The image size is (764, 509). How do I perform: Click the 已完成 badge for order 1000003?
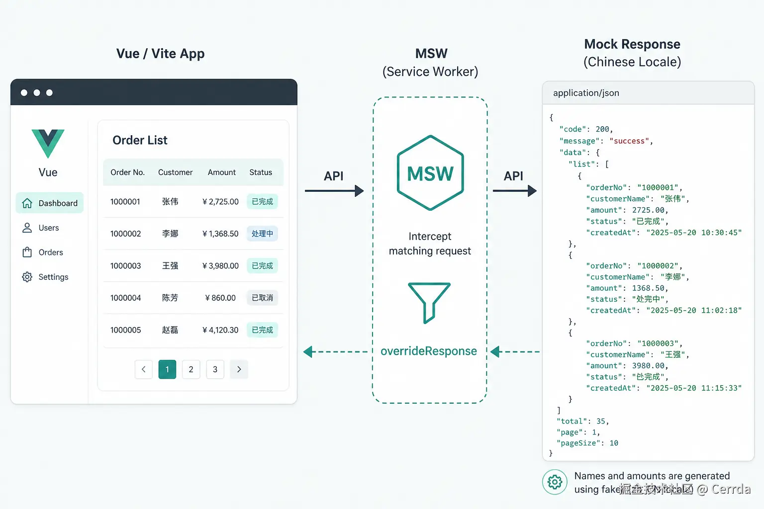262,266
